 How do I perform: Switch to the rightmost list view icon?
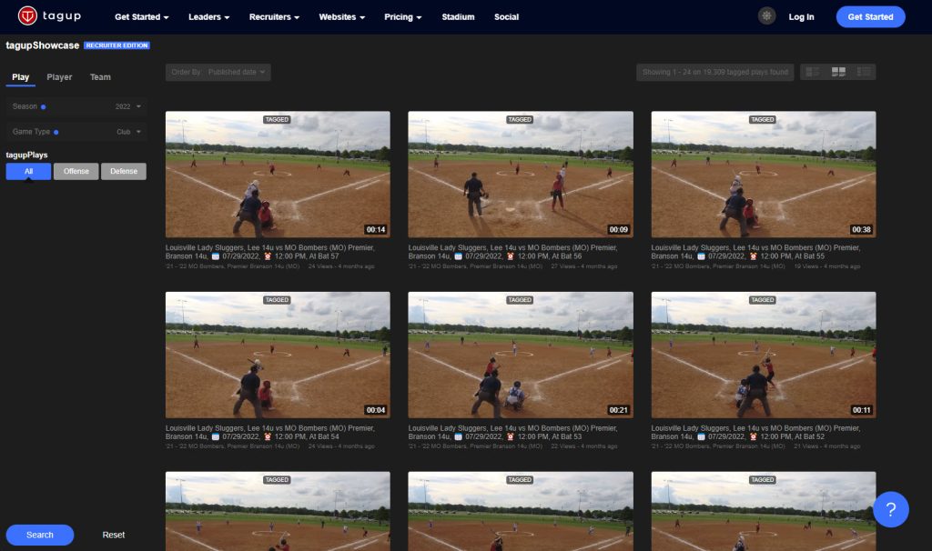[864, 72]
